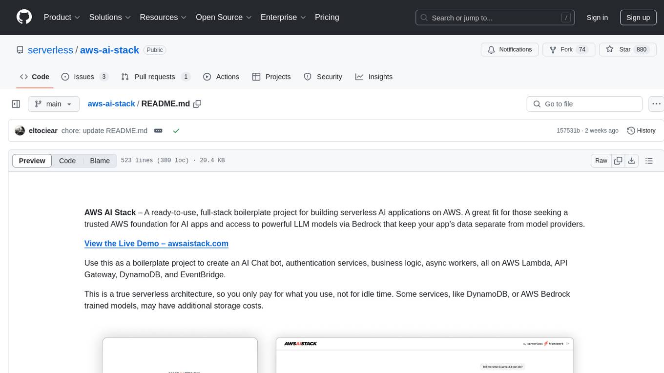Open the serverless organization link
Screen dimensions: 664x373
[50, 50]
